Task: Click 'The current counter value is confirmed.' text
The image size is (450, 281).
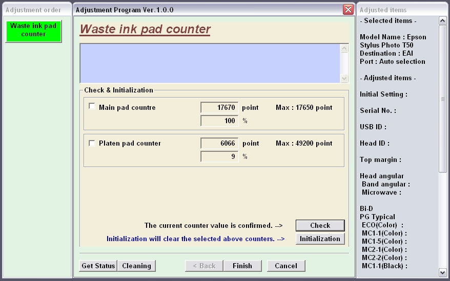Action: point(209,225)
